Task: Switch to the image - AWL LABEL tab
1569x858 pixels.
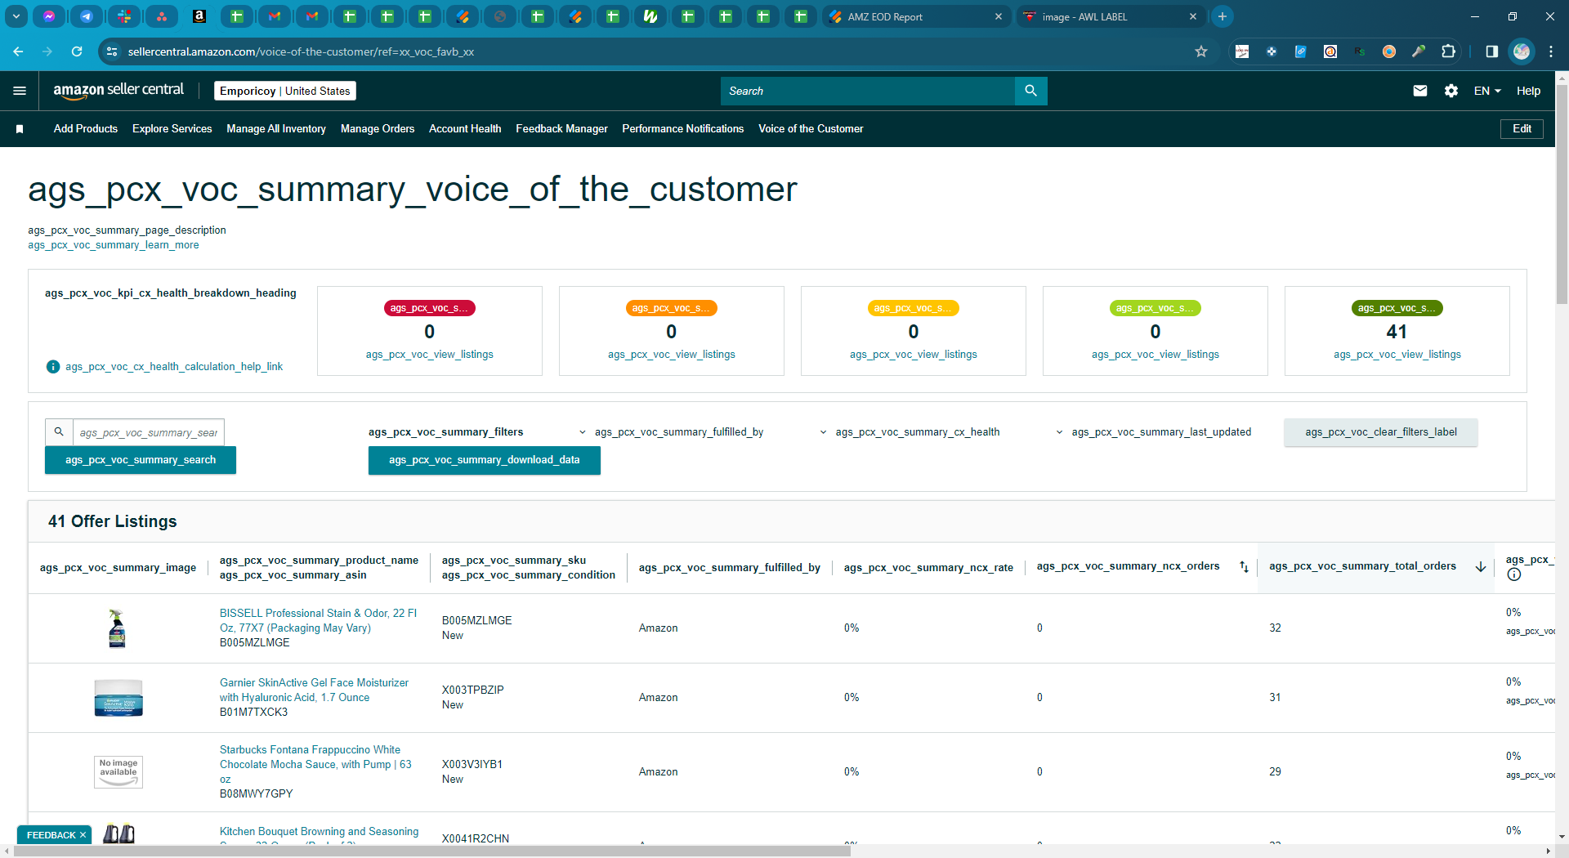Action: pyautogui.click(x=1109, y=16)
